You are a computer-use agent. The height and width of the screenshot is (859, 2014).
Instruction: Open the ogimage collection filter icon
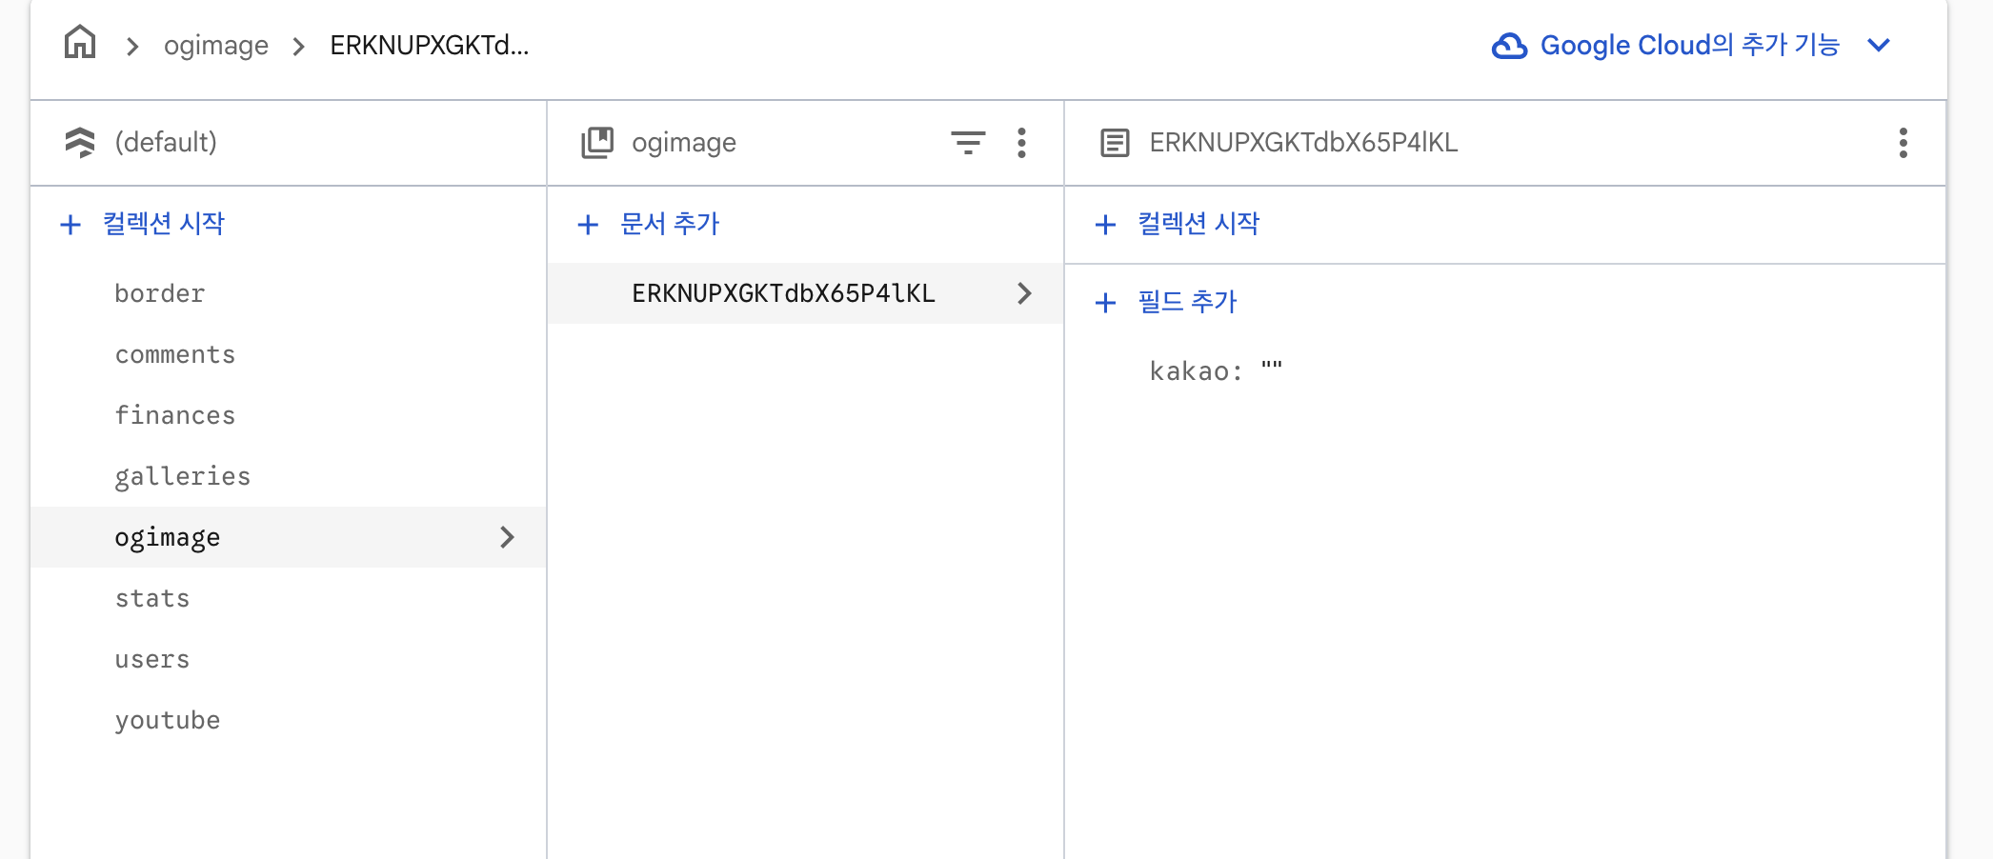coord(967,143)
